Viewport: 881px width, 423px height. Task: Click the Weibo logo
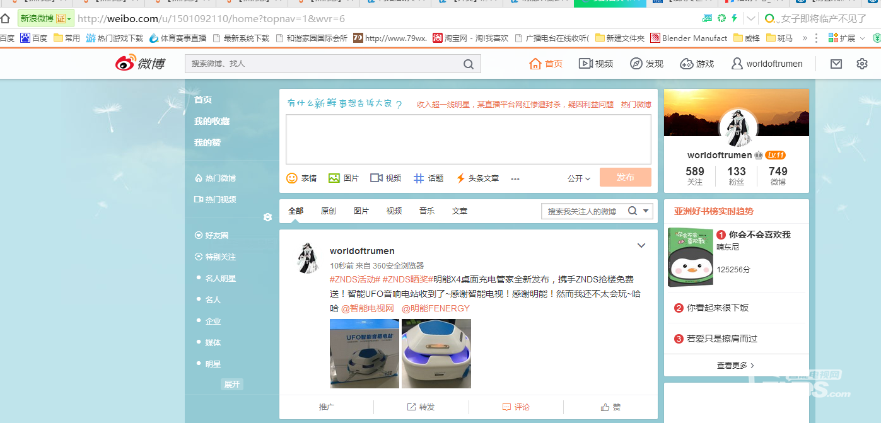click(140, 63)
